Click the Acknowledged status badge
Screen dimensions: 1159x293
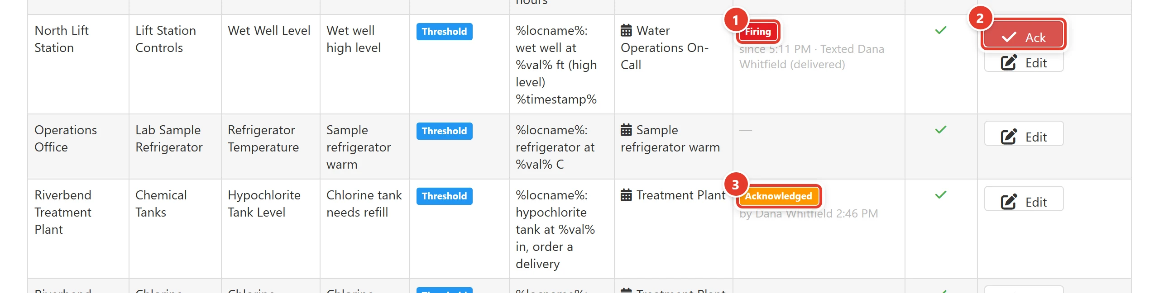(x=779, y=196)
